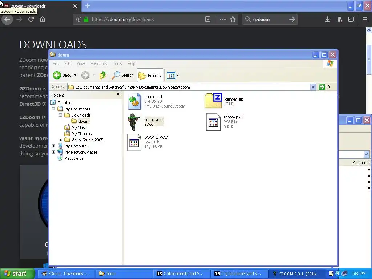
Task: Click the Firefox back navigation button
Action: point(7,19)
